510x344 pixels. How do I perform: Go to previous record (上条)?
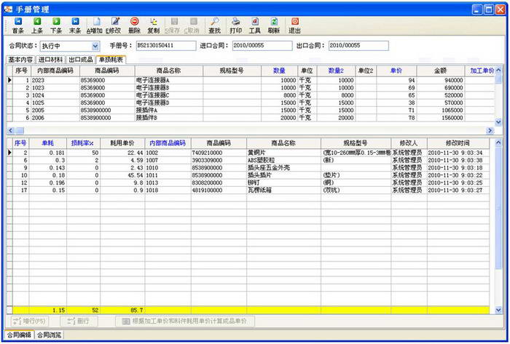(36, 25)
